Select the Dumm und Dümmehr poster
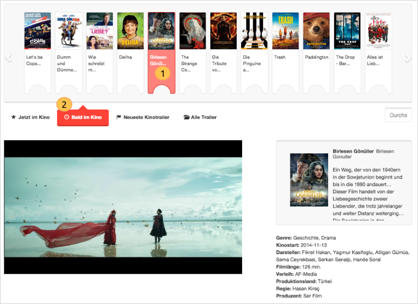Screen dimensions: 418x304 [69, 31]
